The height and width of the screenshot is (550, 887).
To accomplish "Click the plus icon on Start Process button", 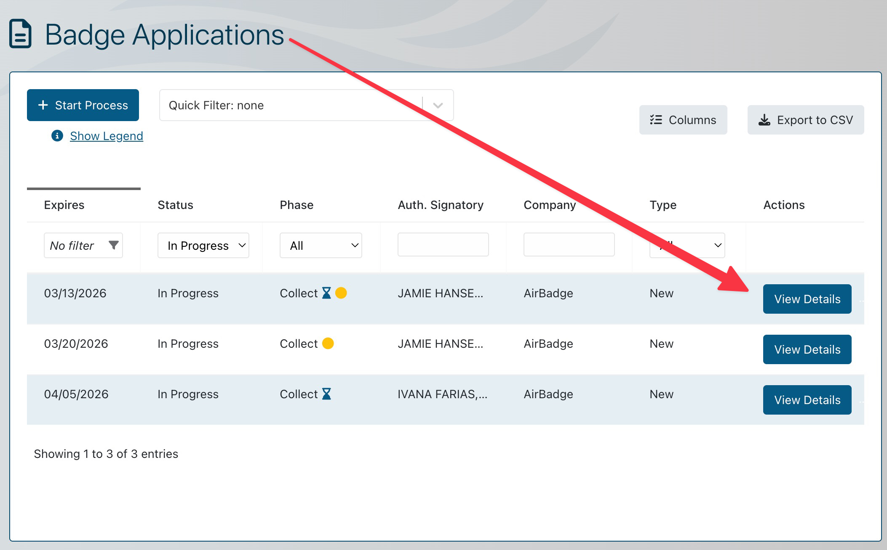I will (43, 105).
